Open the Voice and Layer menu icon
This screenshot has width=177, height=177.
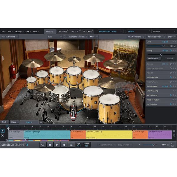(173, 100)
